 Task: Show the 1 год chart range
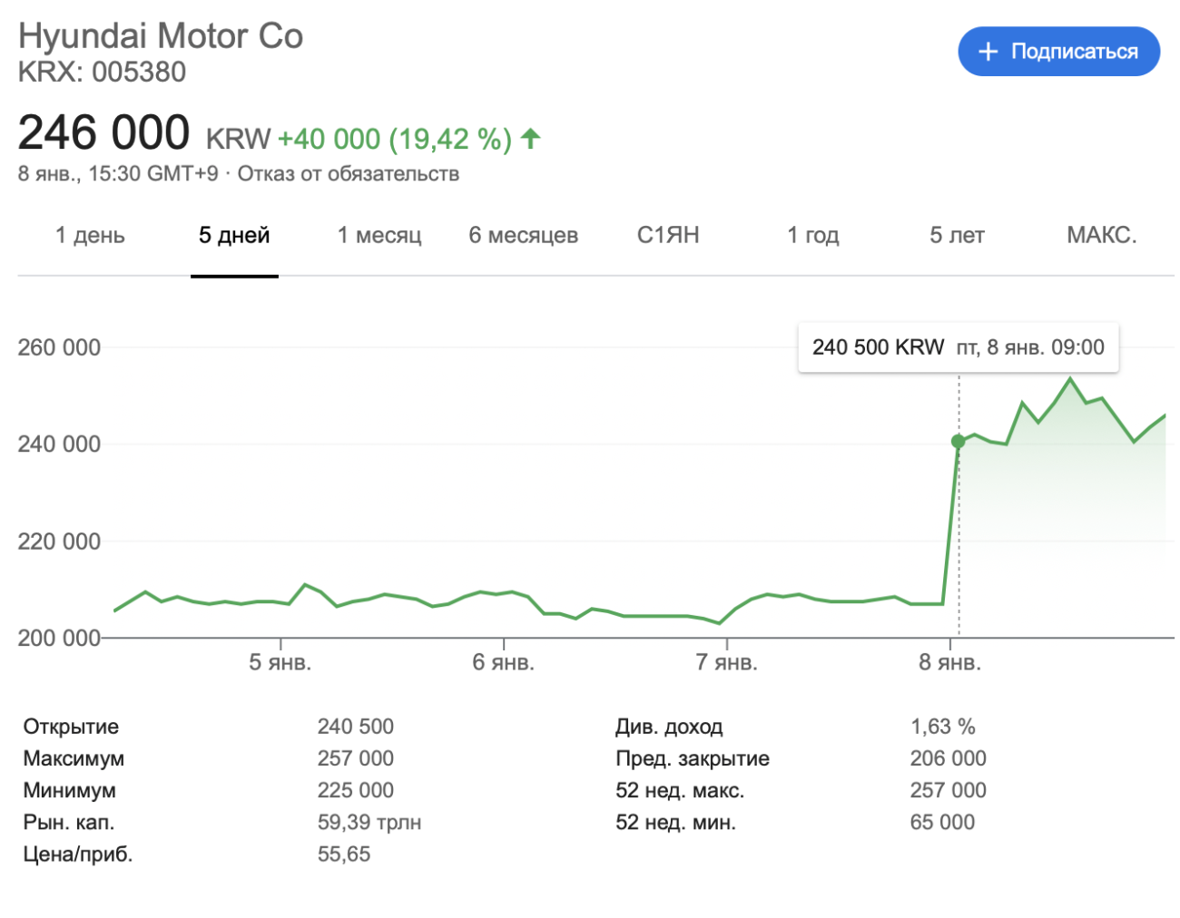click(x=813, y=236)
